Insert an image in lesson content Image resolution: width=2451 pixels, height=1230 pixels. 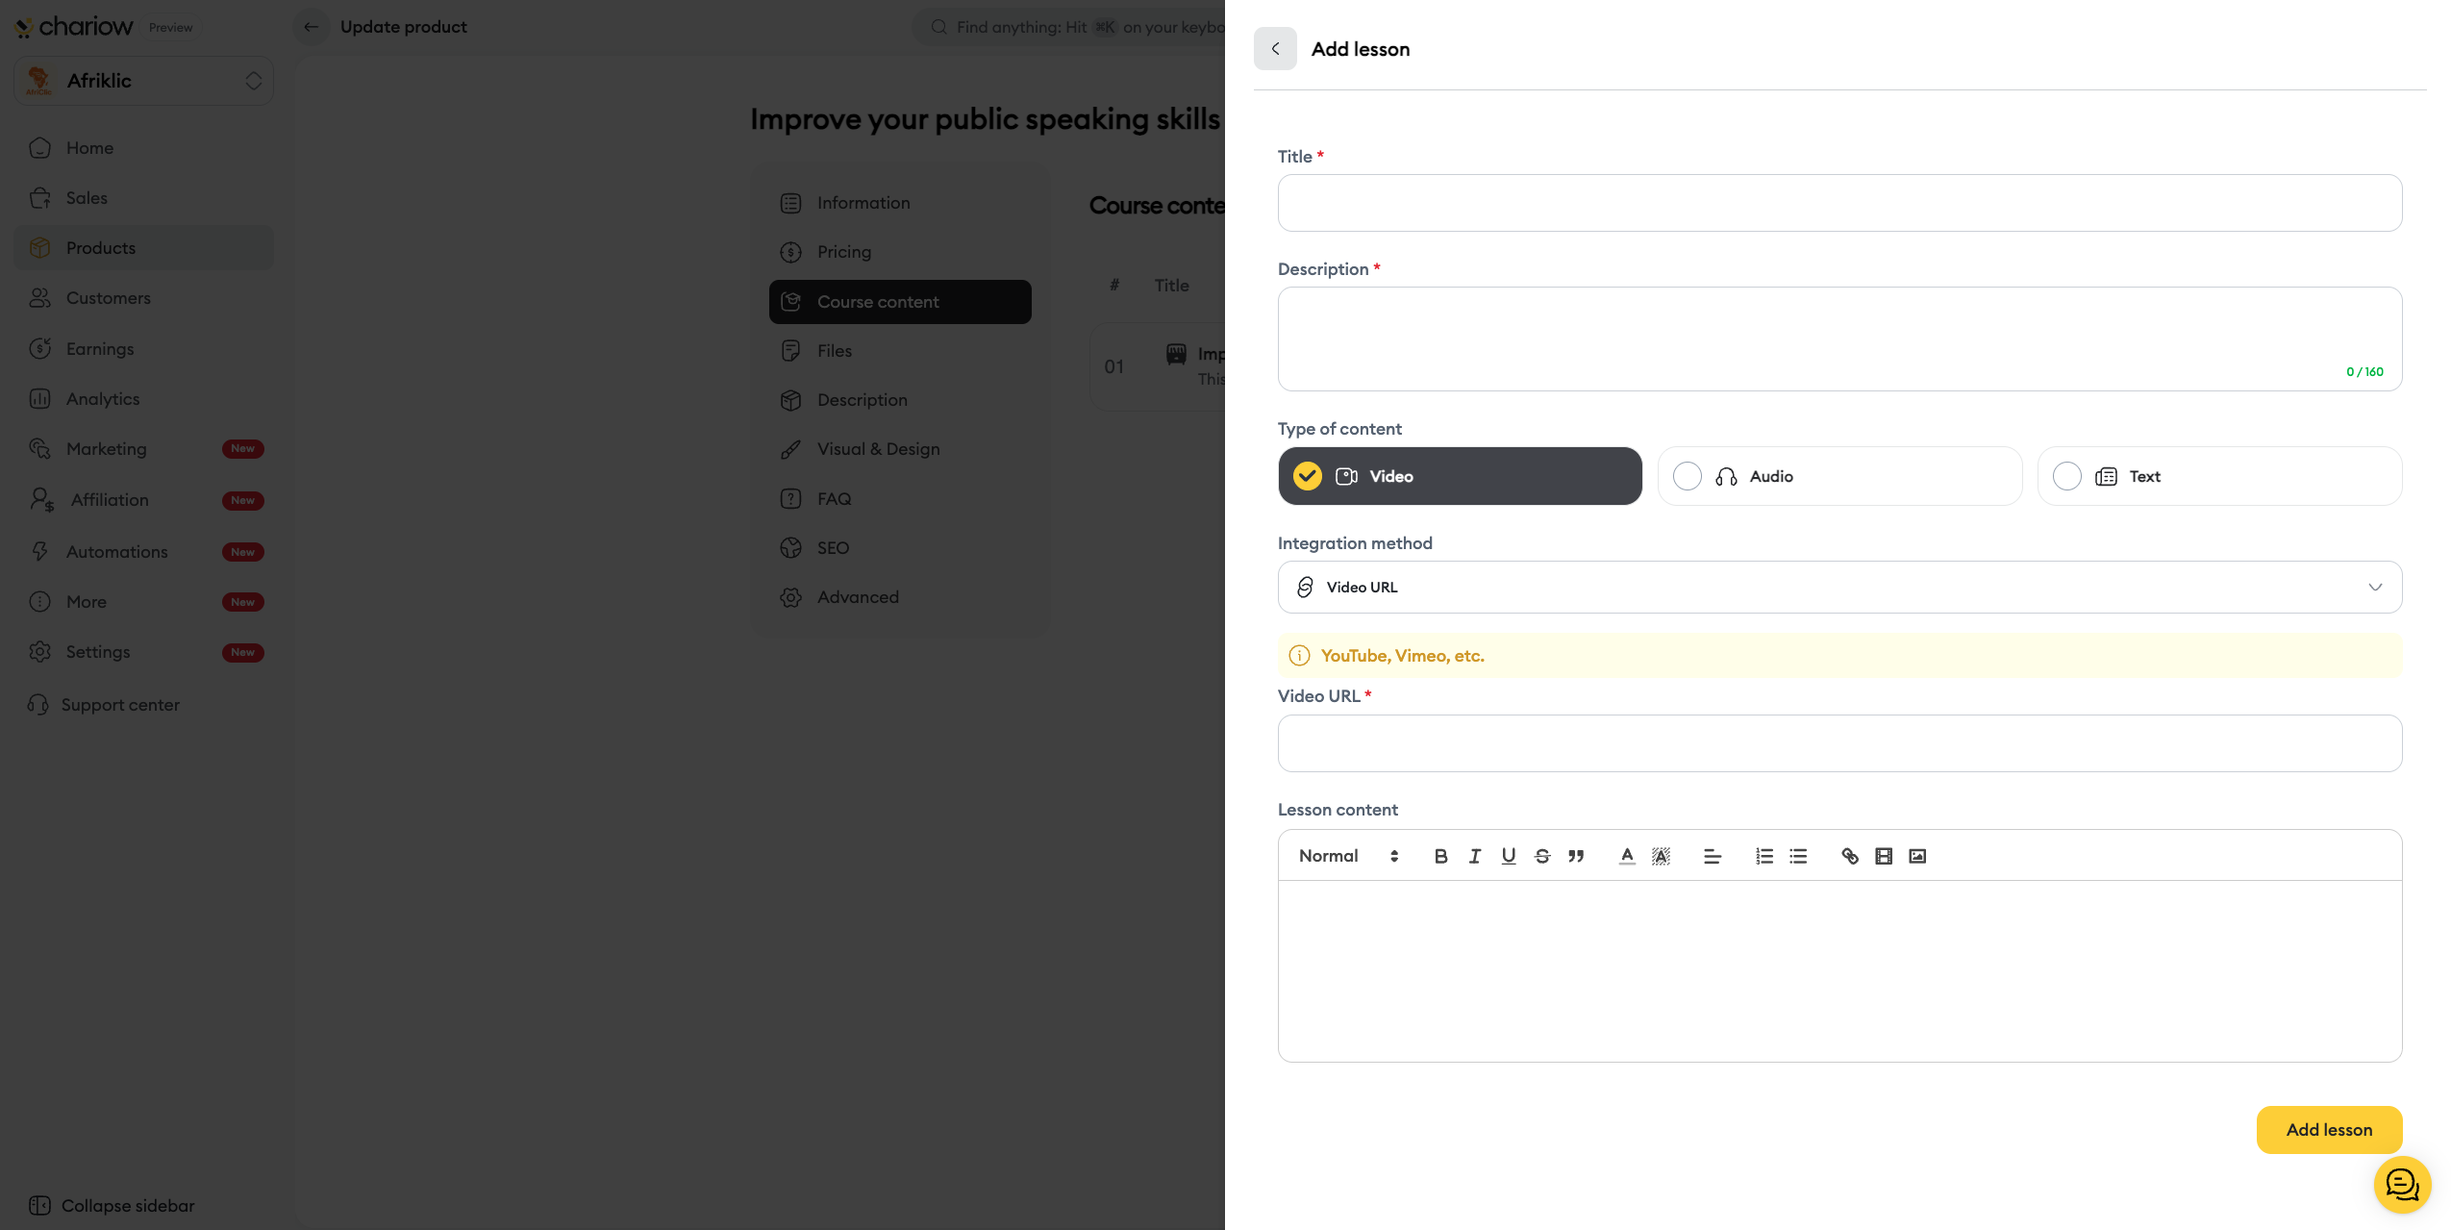tap(1916, 856)
